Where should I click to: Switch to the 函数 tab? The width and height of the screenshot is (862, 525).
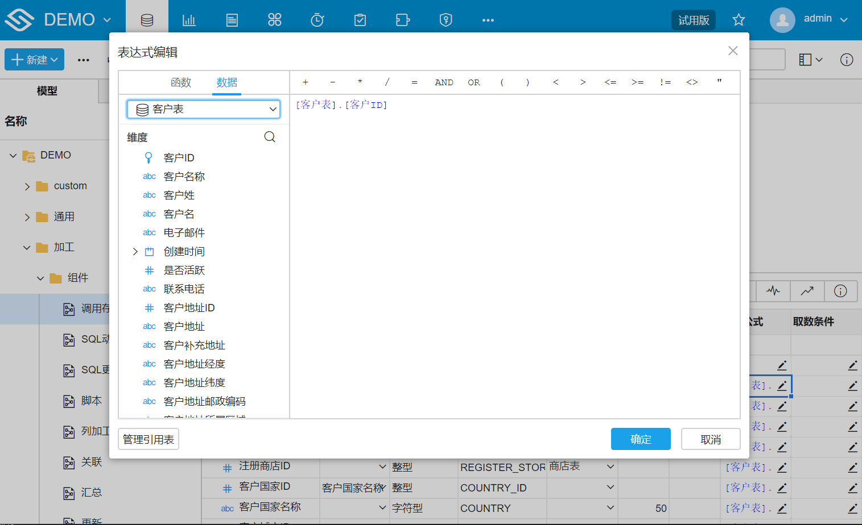coord(181,82)
